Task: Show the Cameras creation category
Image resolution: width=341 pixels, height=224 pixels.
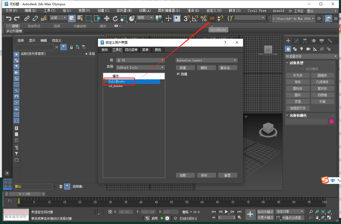Action: (308, 49)
